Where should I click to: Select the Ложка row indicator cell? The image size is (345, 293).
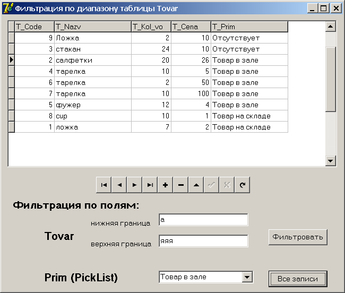click(x=12, y=38)
